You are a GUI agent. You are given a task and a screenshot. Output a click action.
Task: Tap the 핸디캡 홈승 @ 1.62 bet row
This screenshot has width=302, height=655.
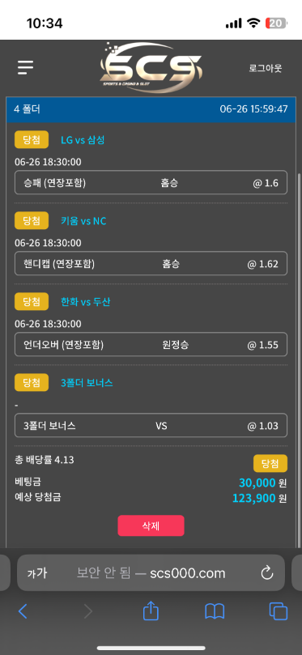click(151, 264)
